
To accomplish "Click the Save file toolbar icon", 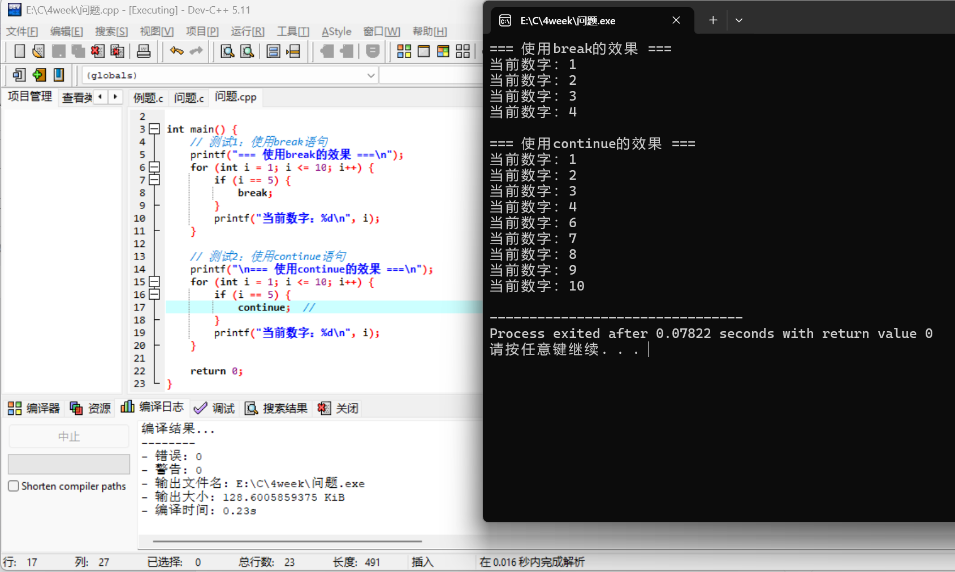I will pos(58,51).
